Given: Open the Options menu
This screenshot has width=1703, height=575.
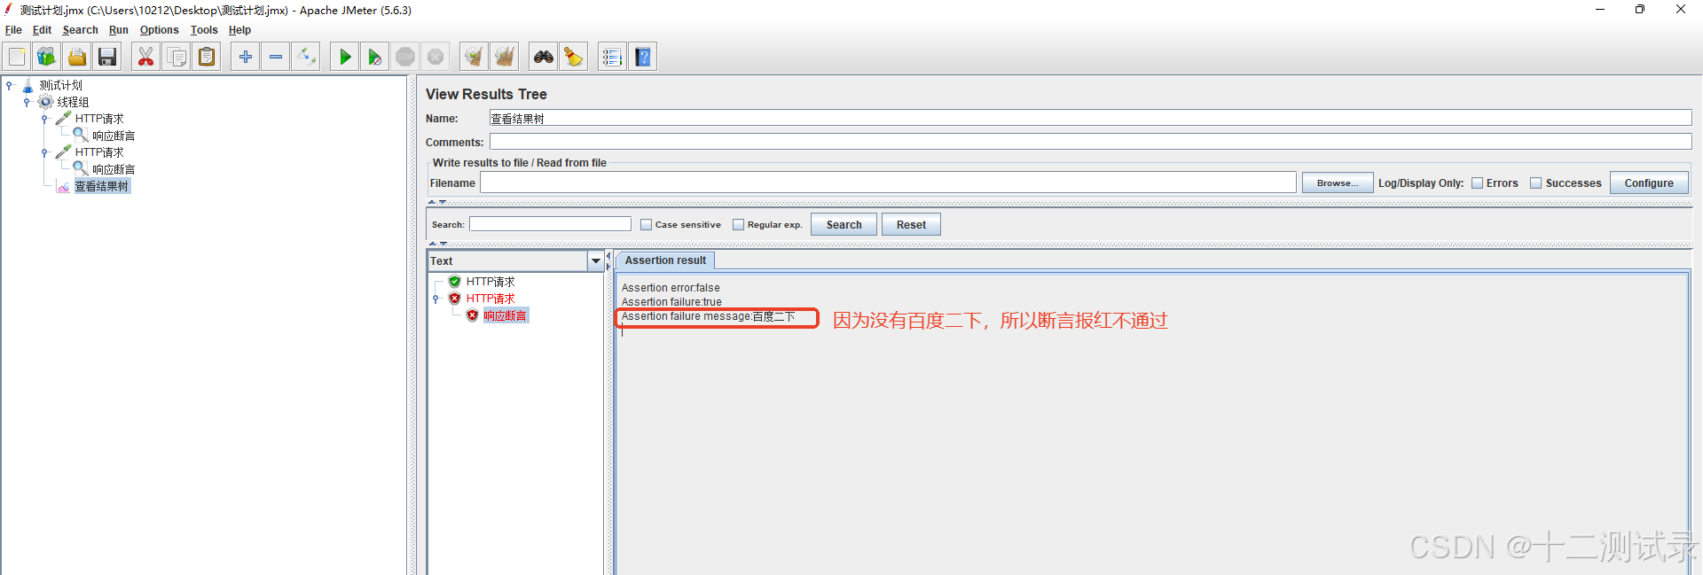Looking at the screenshot, I should (x=160, y=30).
